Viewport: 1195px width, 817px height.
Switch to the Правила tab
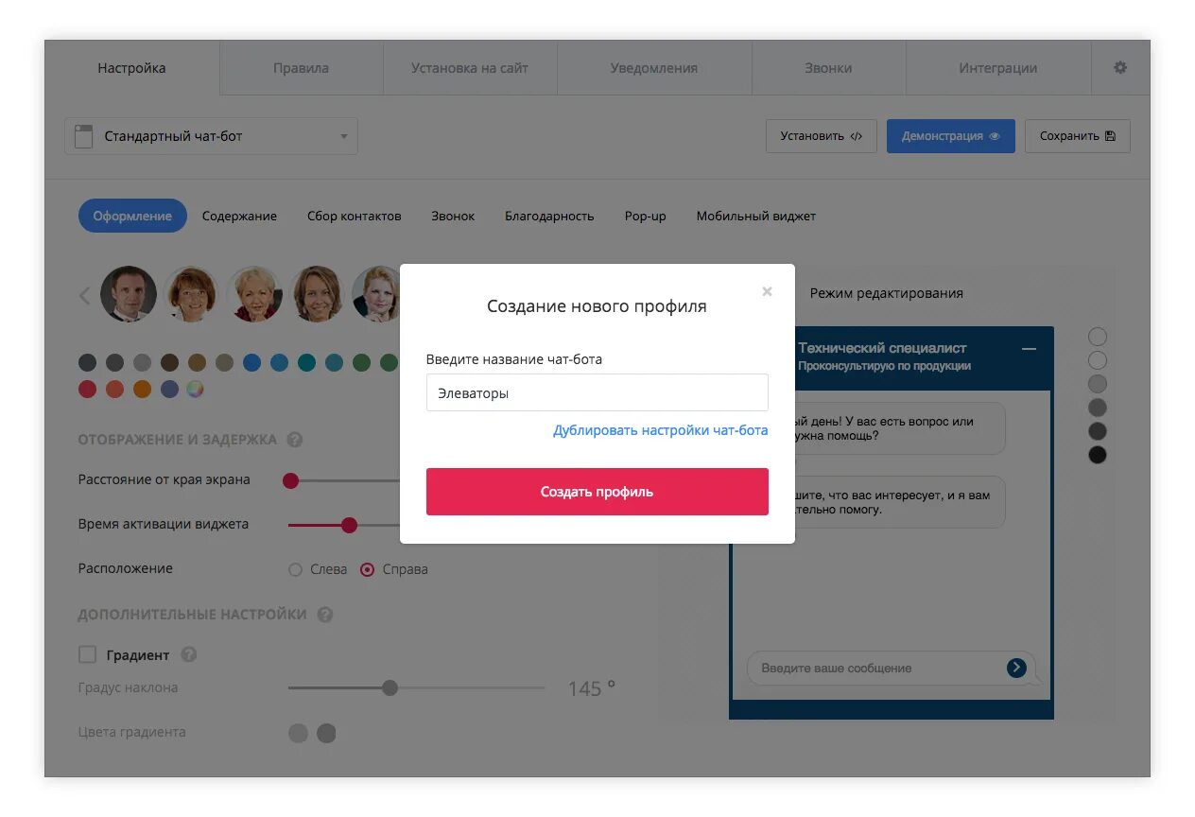[x=302, y=68]
